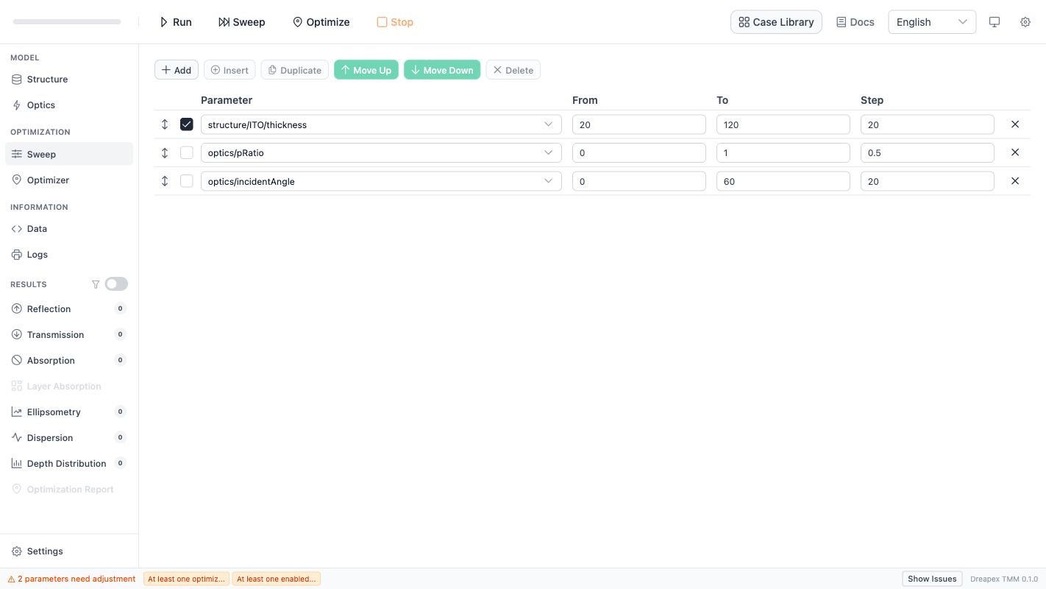Viewport: 1046px width, 589px height.
Task: Go to Optimizer in the sidebar
Action: 48,180
